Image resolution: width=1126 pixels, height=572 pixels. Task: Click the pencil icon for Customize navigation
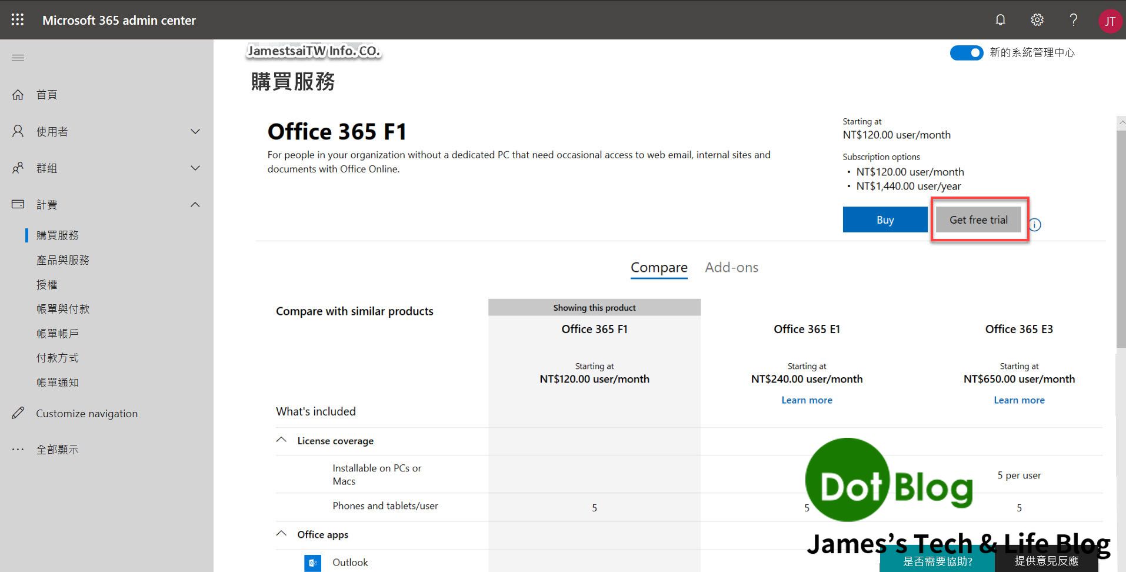[x=18, y=413]
